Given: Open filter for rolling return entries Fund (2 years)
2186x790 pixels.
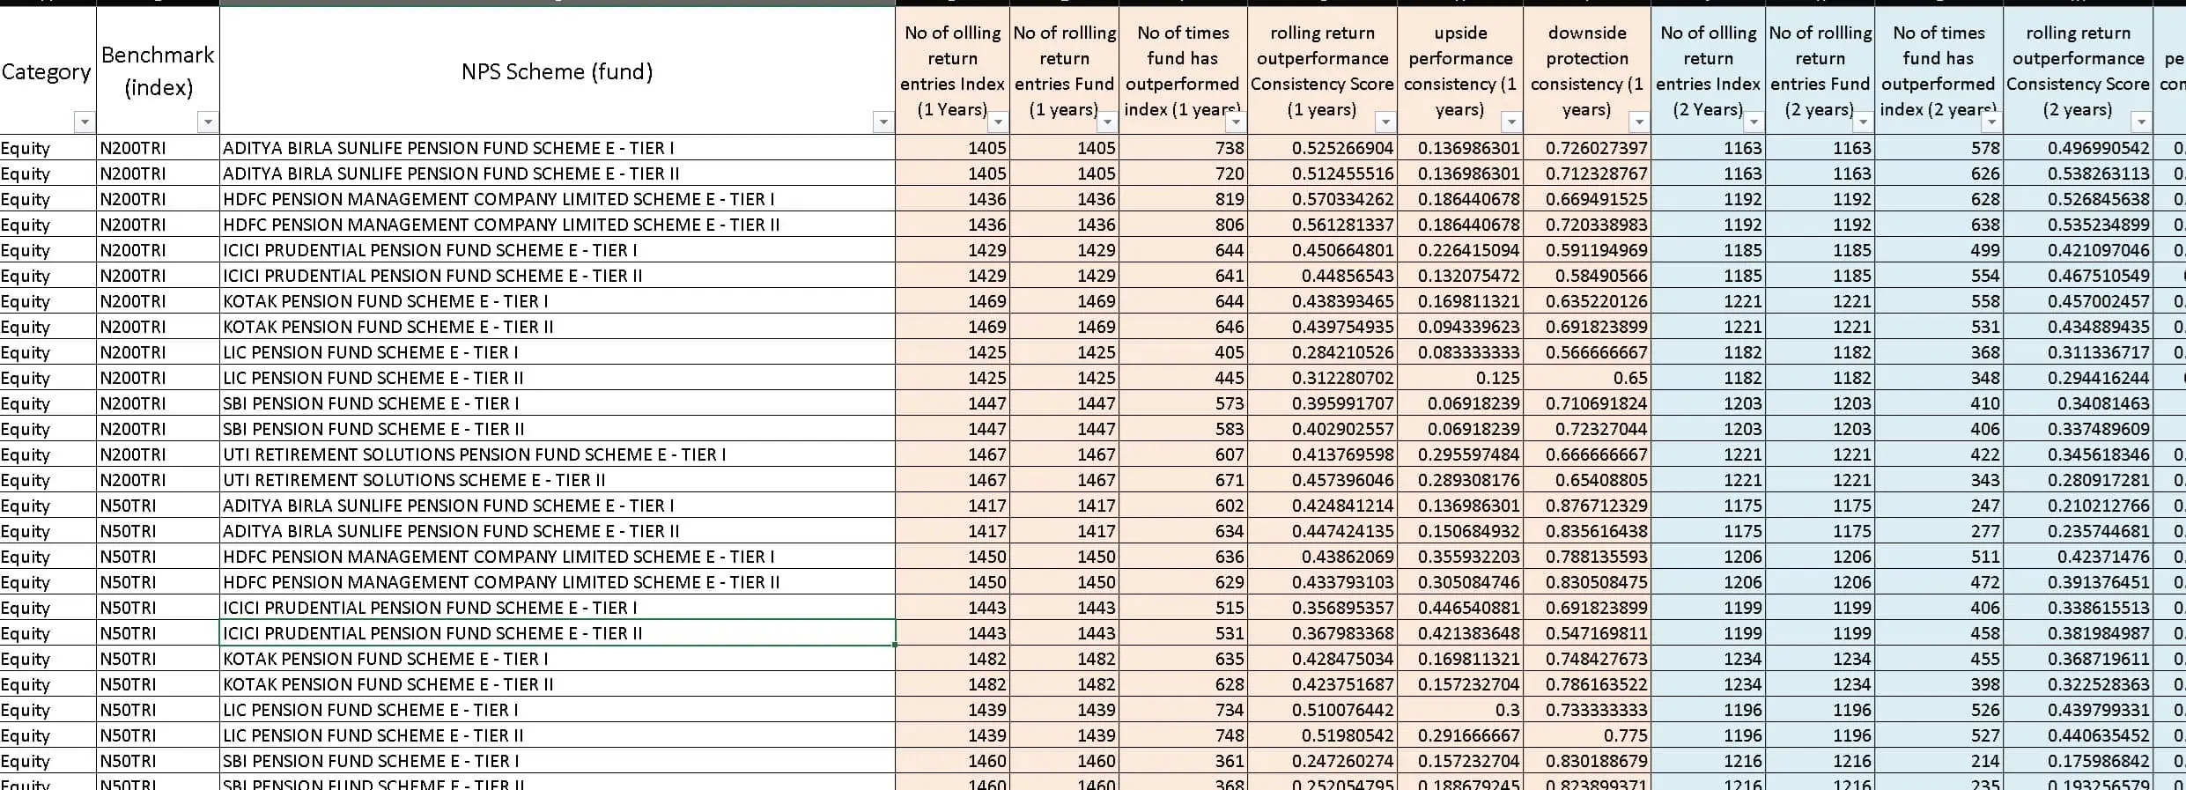Looking at the screenshot, I should (x=1863, y=121).
